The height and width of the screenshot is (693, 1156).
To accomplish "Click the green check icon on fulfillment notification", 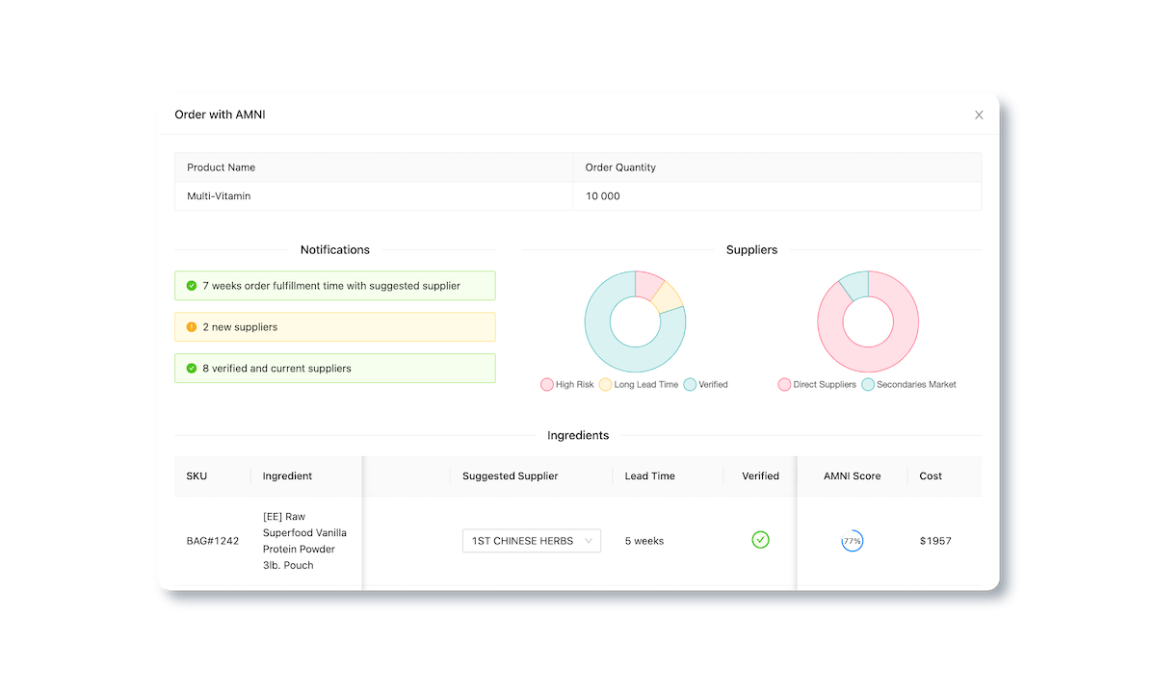I will coord(192,286).
